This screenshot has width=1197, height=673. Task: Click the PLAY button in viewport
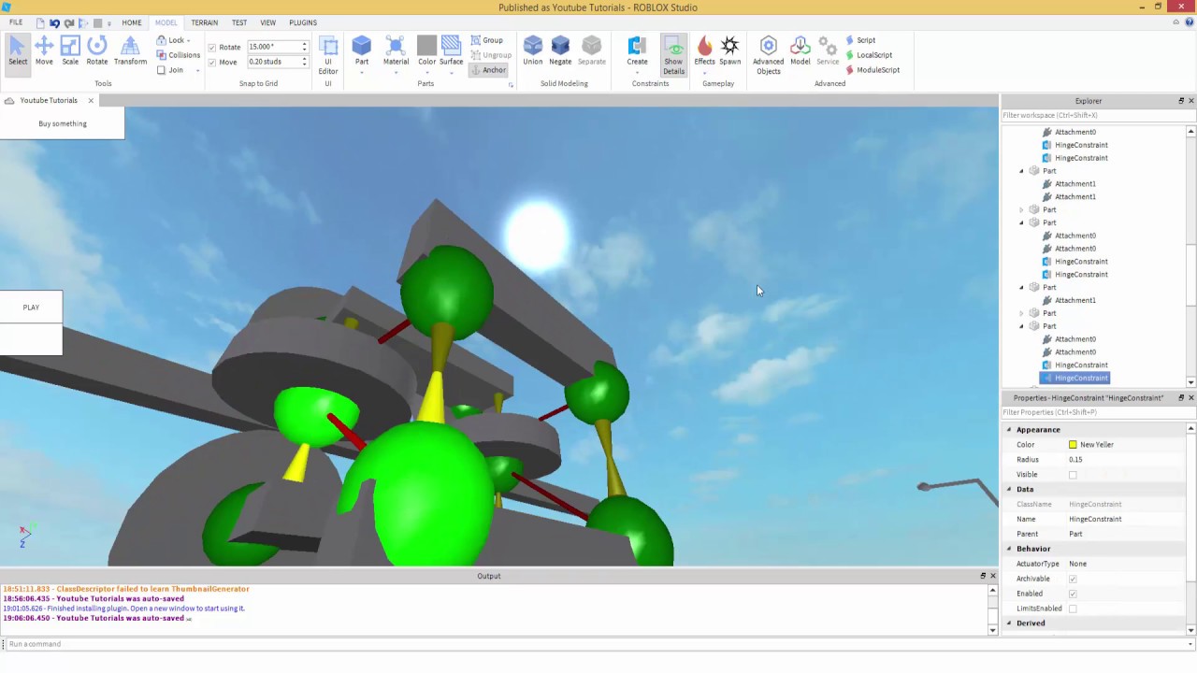click(31, 308)
